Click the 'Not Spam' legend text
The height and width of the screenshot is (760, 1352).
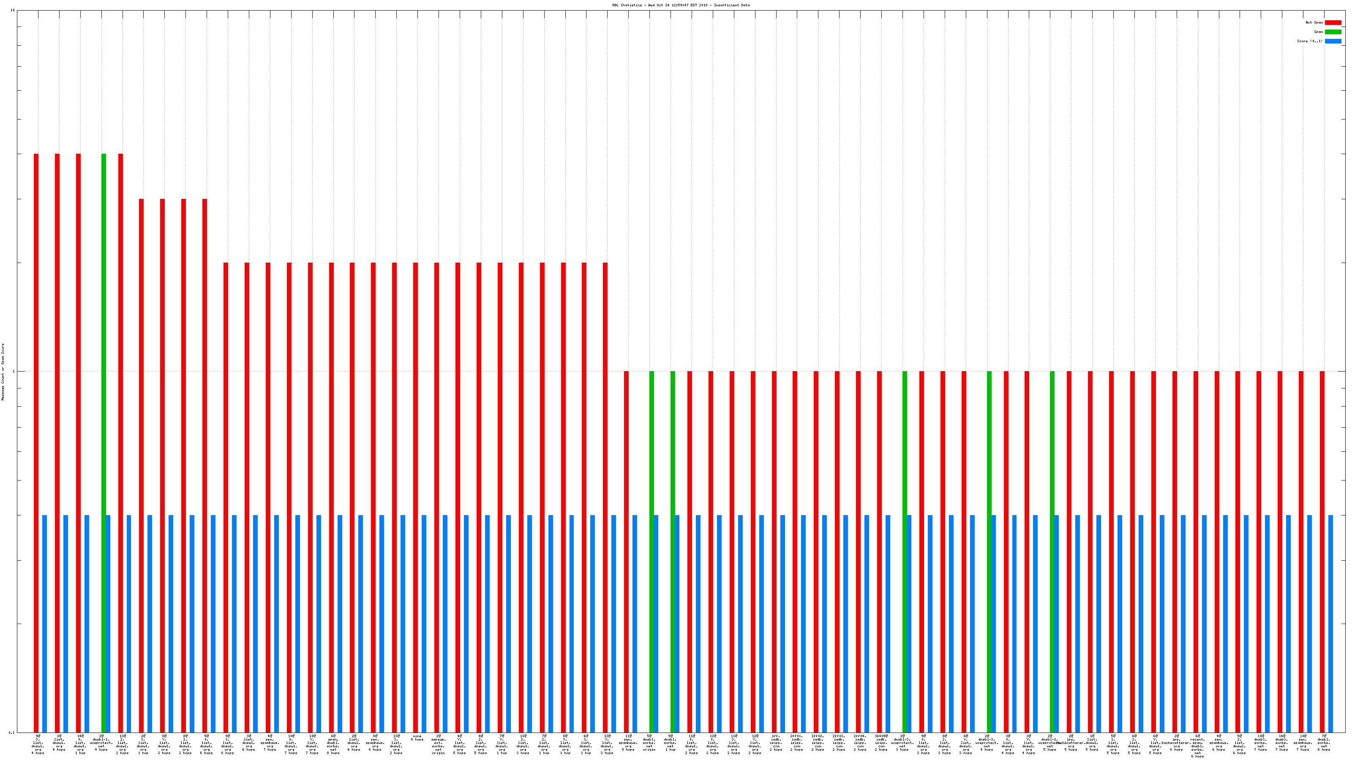coord(1314,22)
